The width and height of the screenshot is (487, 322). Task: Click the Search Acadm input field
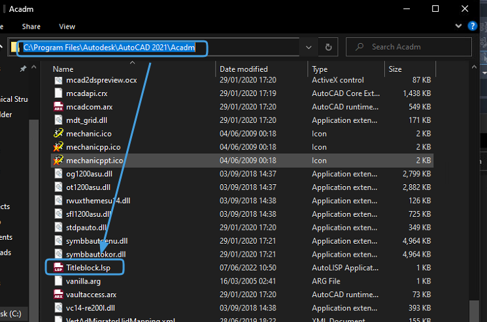409,47
